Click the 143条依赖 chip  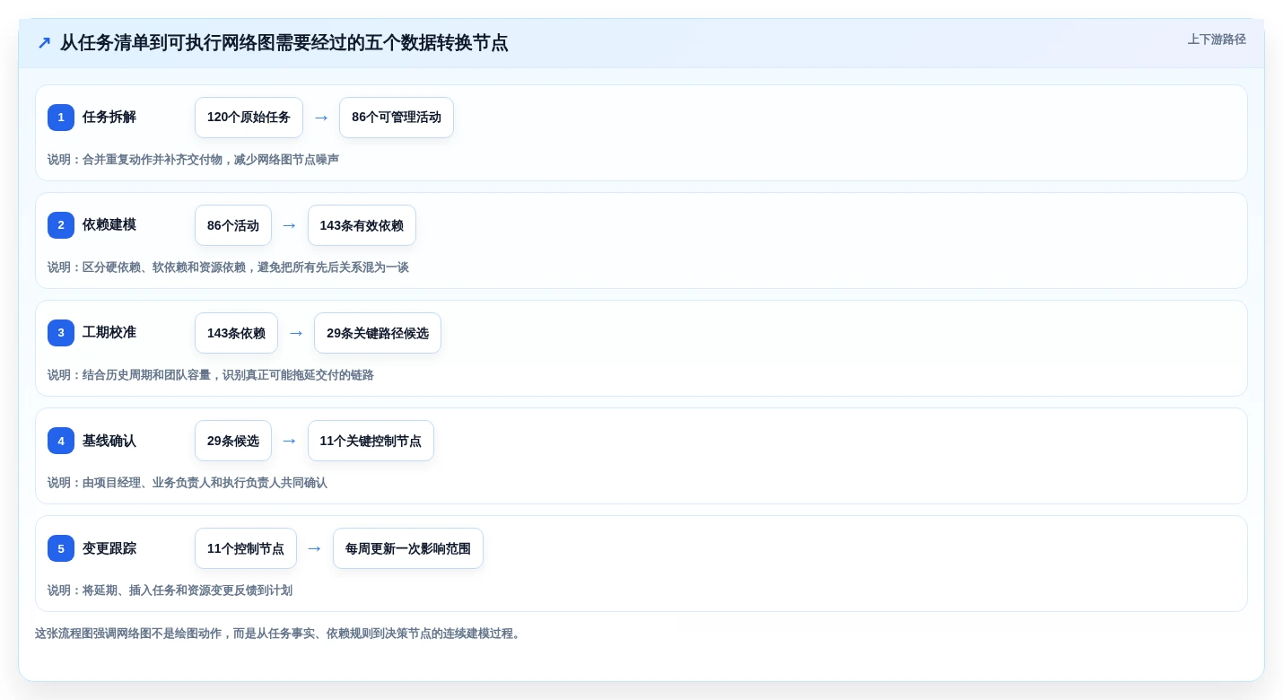(x=236, y=333)
